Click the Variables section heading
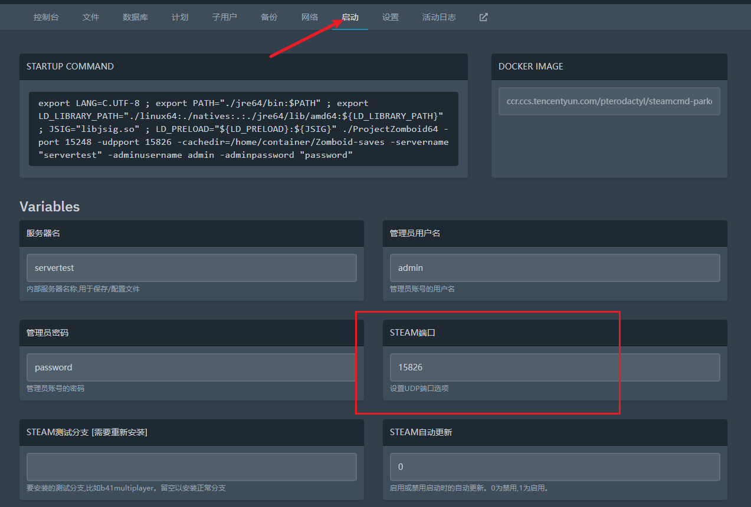This screenshot has height=507, width=751. click(x=50, y=207)
